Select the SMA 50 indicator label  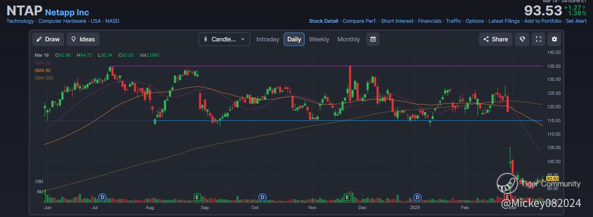point(42,70)
